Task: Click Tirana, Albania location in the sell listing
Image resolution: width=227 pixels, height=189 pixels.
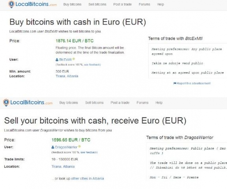Action: 63,166
